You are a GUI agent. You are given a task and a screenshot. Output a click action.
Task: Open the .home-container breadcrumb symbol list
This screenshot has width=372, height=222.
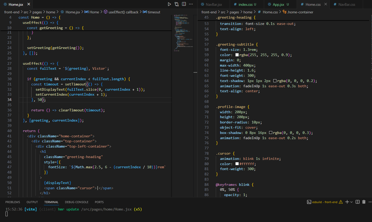tap(300, 12)
